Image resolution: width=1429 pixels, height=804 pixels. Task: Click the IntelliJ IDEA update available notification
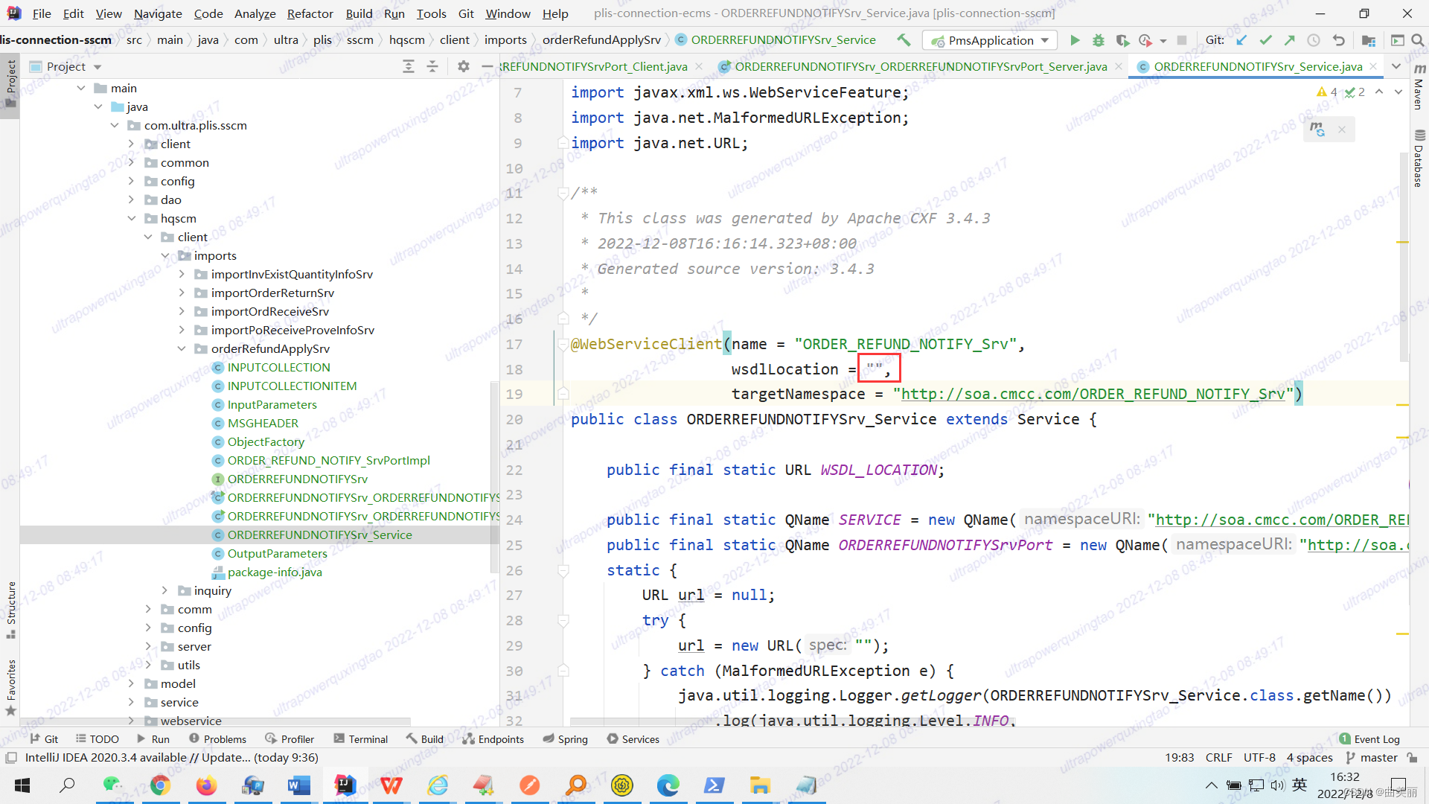(x=171, y=757)
